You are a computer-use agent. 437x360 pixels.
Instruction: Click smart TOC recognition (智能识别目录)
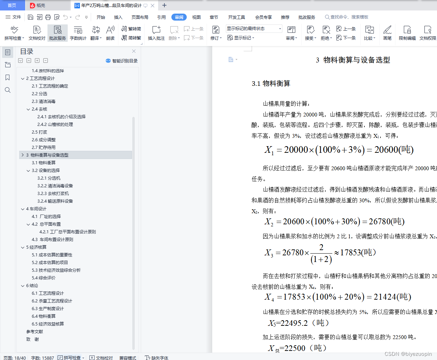121,61
